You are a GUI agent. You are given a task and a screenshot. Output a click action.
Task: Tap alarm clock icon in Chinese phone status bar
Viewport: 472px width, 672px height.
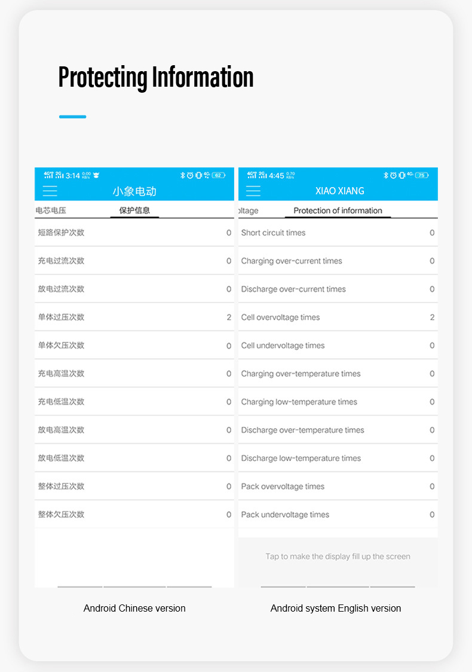tap(190, 175)
